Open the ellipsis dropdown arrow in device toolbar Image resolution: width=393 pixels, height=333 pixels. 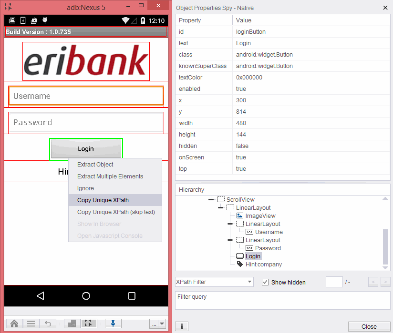(x=162, y=323)
